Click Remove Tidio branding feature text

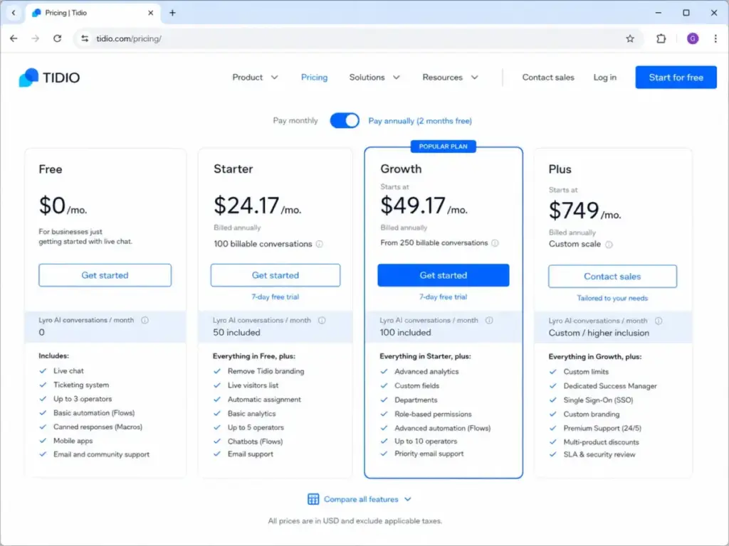(266, 371)
